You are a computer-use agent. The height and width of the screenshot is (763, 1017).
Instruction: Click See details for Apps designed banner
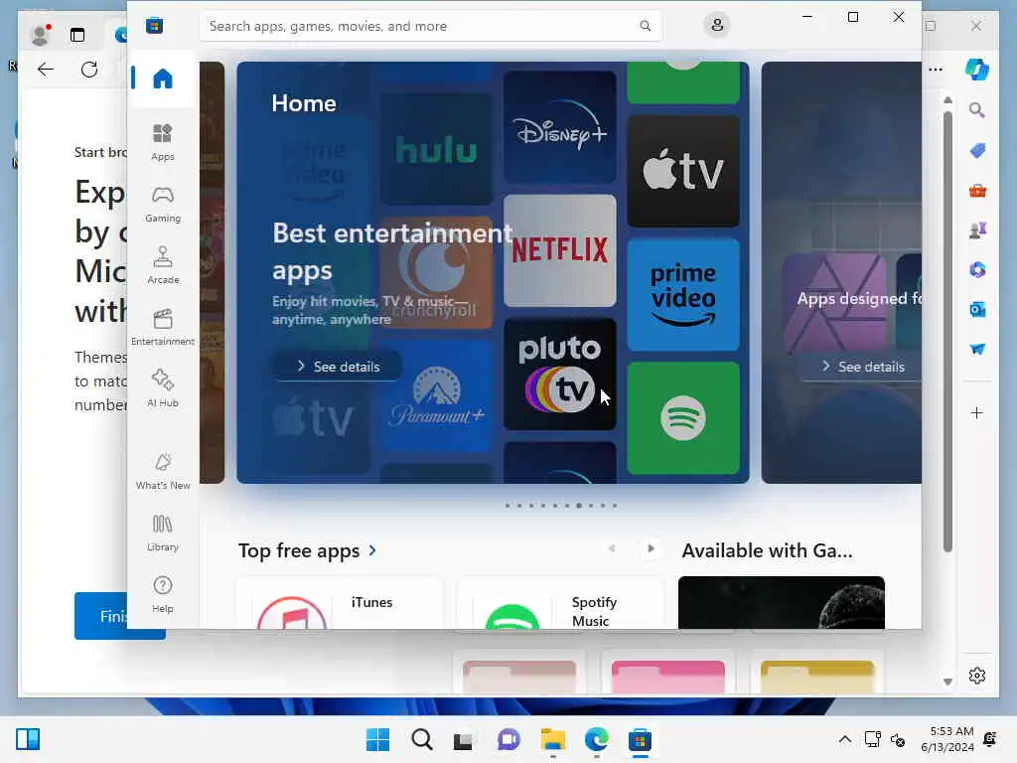(x=861, y=367)
